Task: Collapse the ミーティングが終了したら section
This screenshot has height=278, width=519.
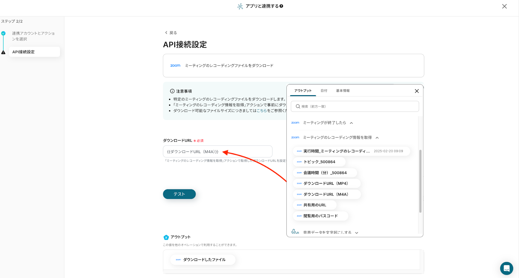Action: tap(351, 123)
